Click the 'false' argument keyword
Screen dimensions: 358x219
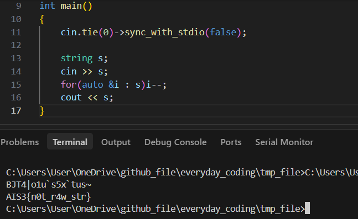223,33
